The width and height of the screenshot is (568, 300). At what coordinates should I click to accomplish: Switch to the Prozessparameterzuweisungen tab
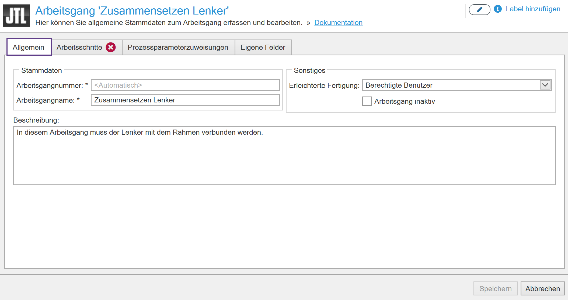point(178,47)
